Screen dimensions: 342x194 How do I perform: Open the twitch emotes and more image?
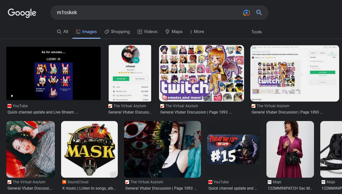pyautogui.click(x=202, y=73)
